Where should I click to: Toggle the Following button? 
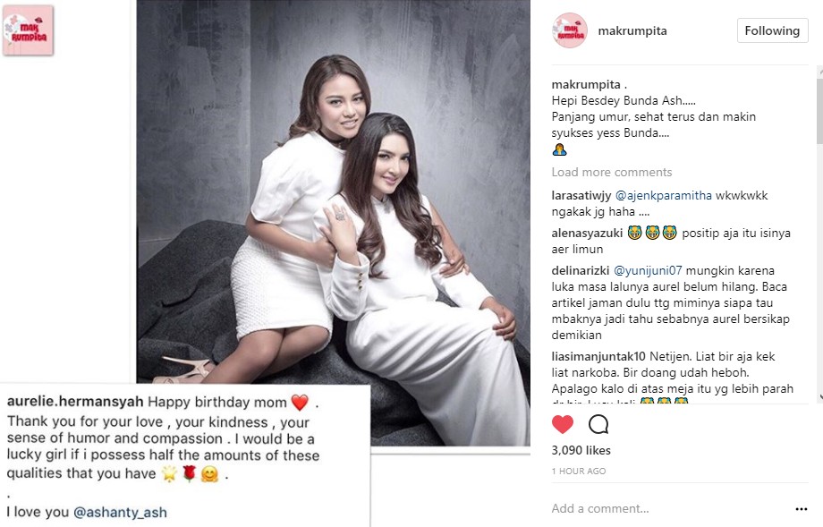[772, 30]
